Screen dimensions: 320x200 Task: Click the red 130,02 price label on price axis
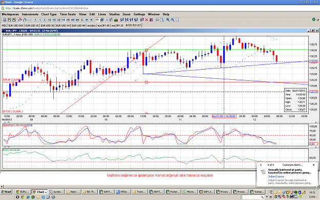(x=313, y=61)
